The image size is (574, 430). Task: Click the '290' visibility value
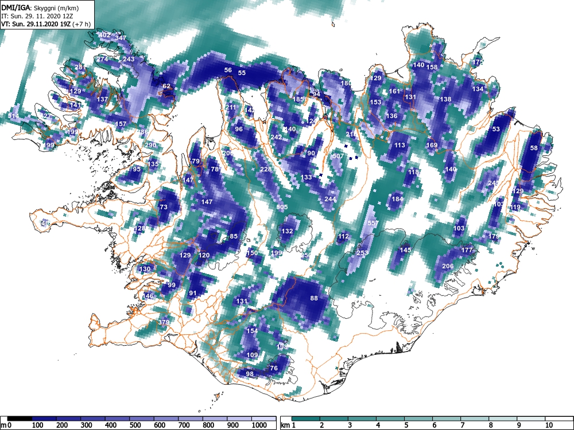tap(150, 145)
